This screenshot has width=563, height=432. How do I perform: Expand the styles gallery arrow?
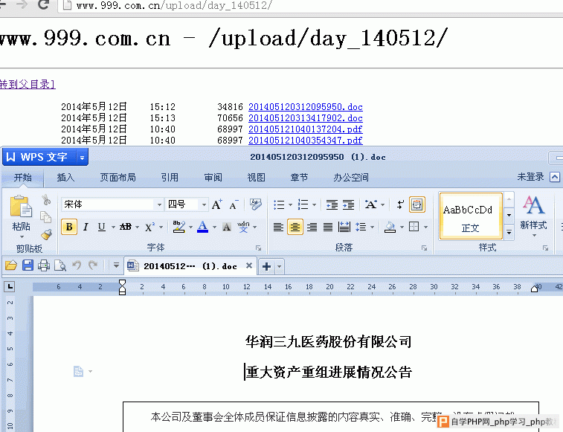(509, 233)
